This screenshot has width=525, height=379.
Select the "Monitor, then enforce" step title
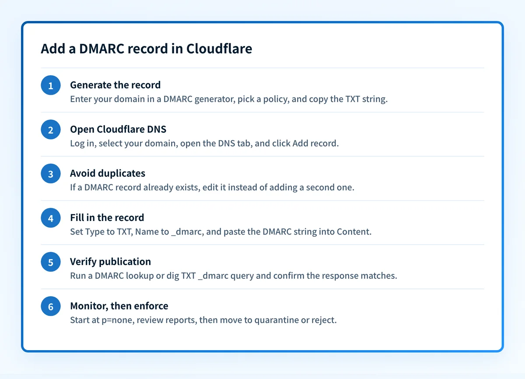(x=119, y=306)
